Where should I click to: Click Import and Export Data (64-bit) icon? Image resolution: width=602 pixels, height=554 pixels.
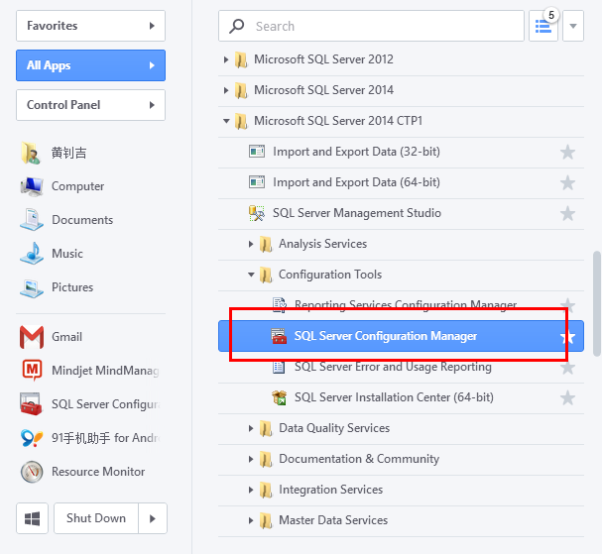coord(257,182)
